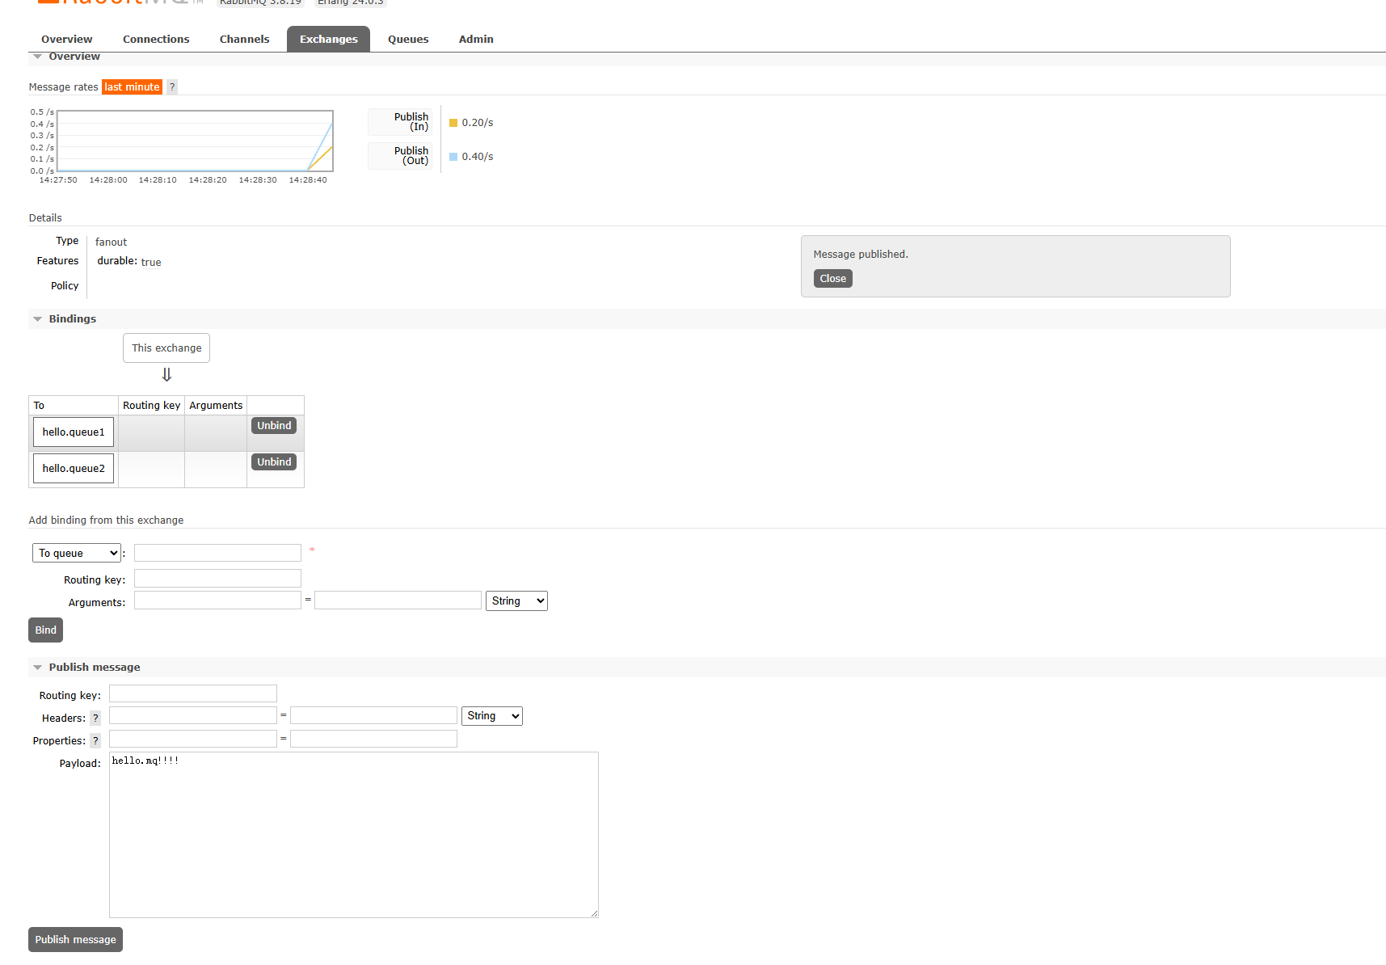Focus the binding Arguments value field
This screenshot has height=965, width=1386.
coord(398,600)
